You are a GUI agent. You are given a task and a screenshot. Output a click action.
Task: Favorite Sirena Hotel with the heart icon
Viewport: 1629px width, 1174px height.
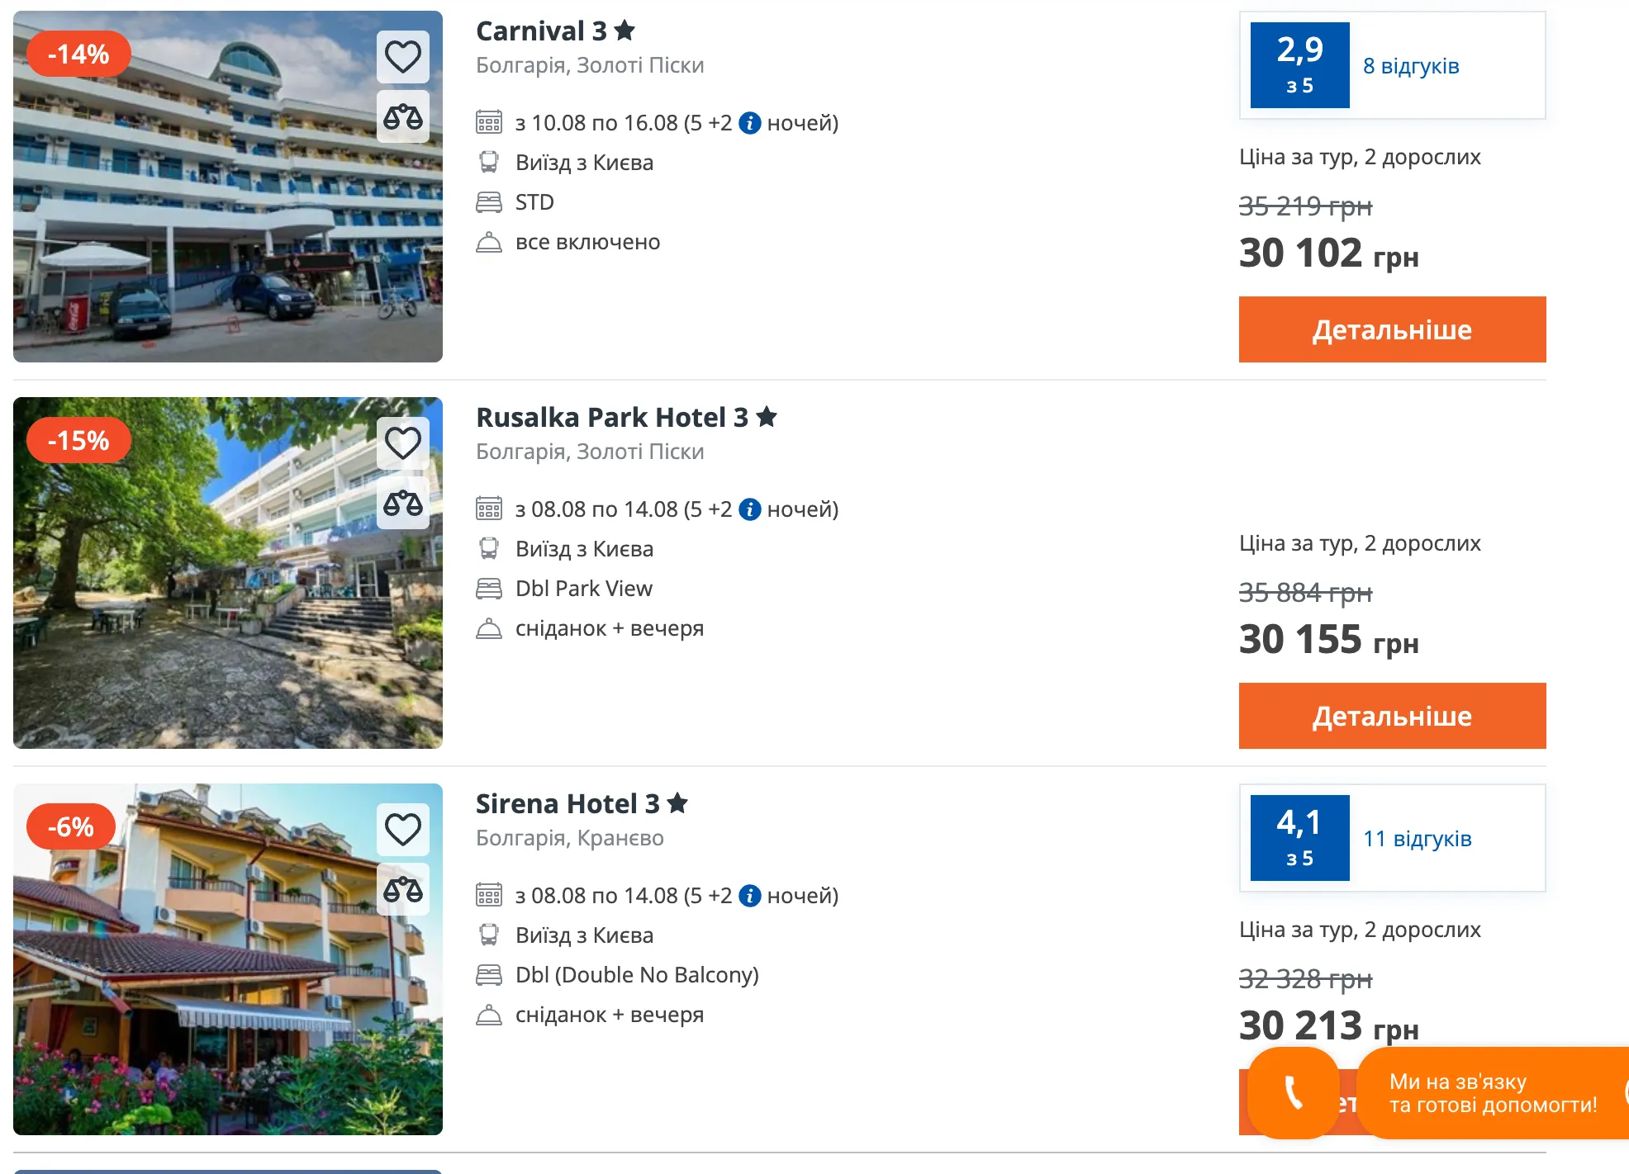tap(403, 830)
